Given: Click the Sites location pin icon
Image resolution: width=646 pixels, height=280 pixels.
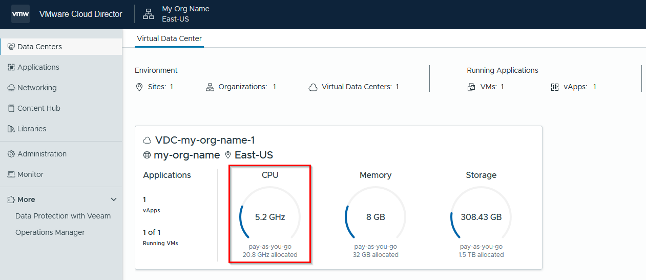Looking at the screenshot, I should 139,87.
